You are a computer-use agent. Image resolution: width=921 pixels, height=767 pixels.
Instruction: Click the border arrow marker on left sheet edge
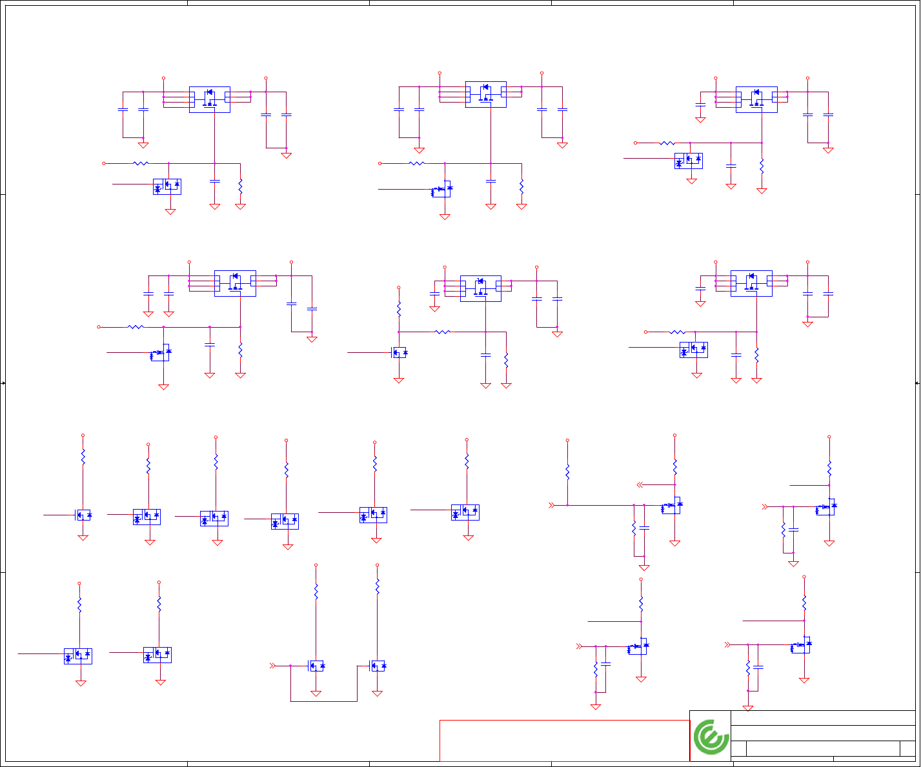coord(3,383)
